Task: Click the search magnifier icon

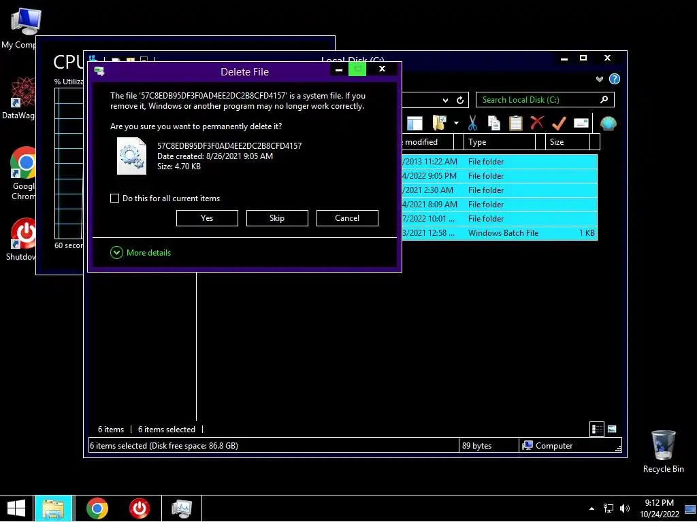Action: click(604, 99)
